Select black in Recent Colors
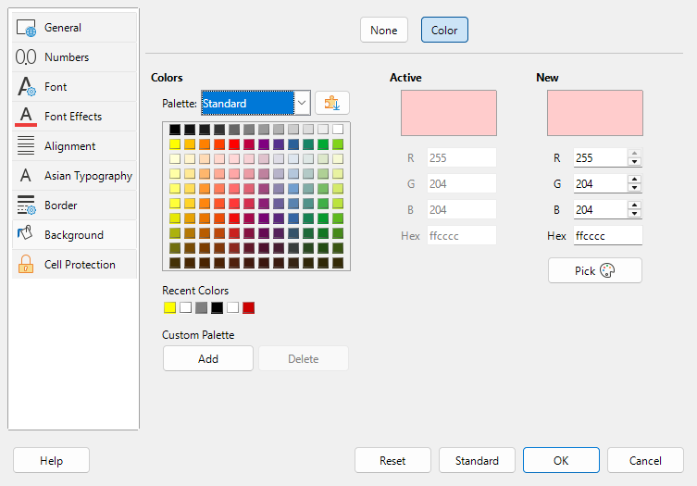The image size is (697, 486). coord(217,307)
